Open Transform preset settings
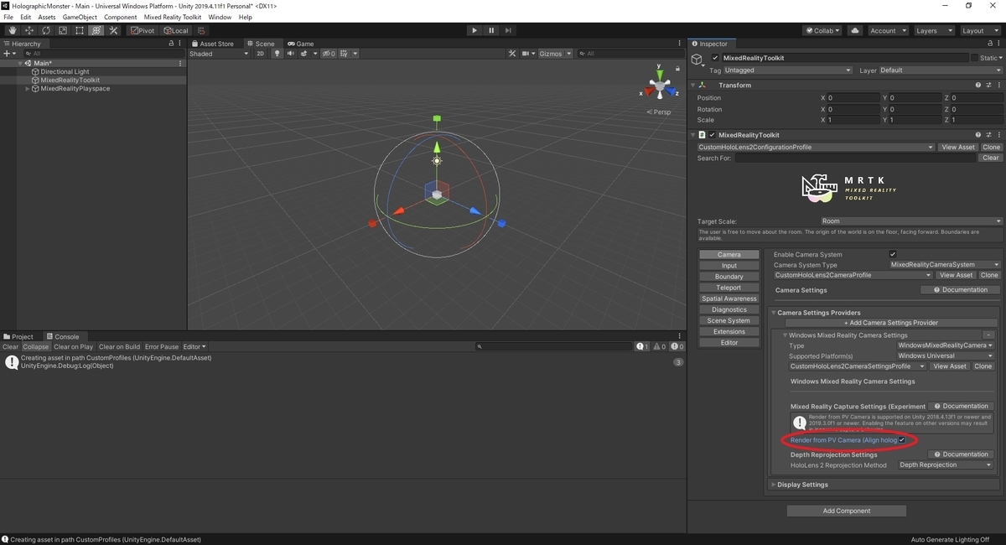Image resolution: width=1006 pixels, height=545 pixels. coord(988,85)
